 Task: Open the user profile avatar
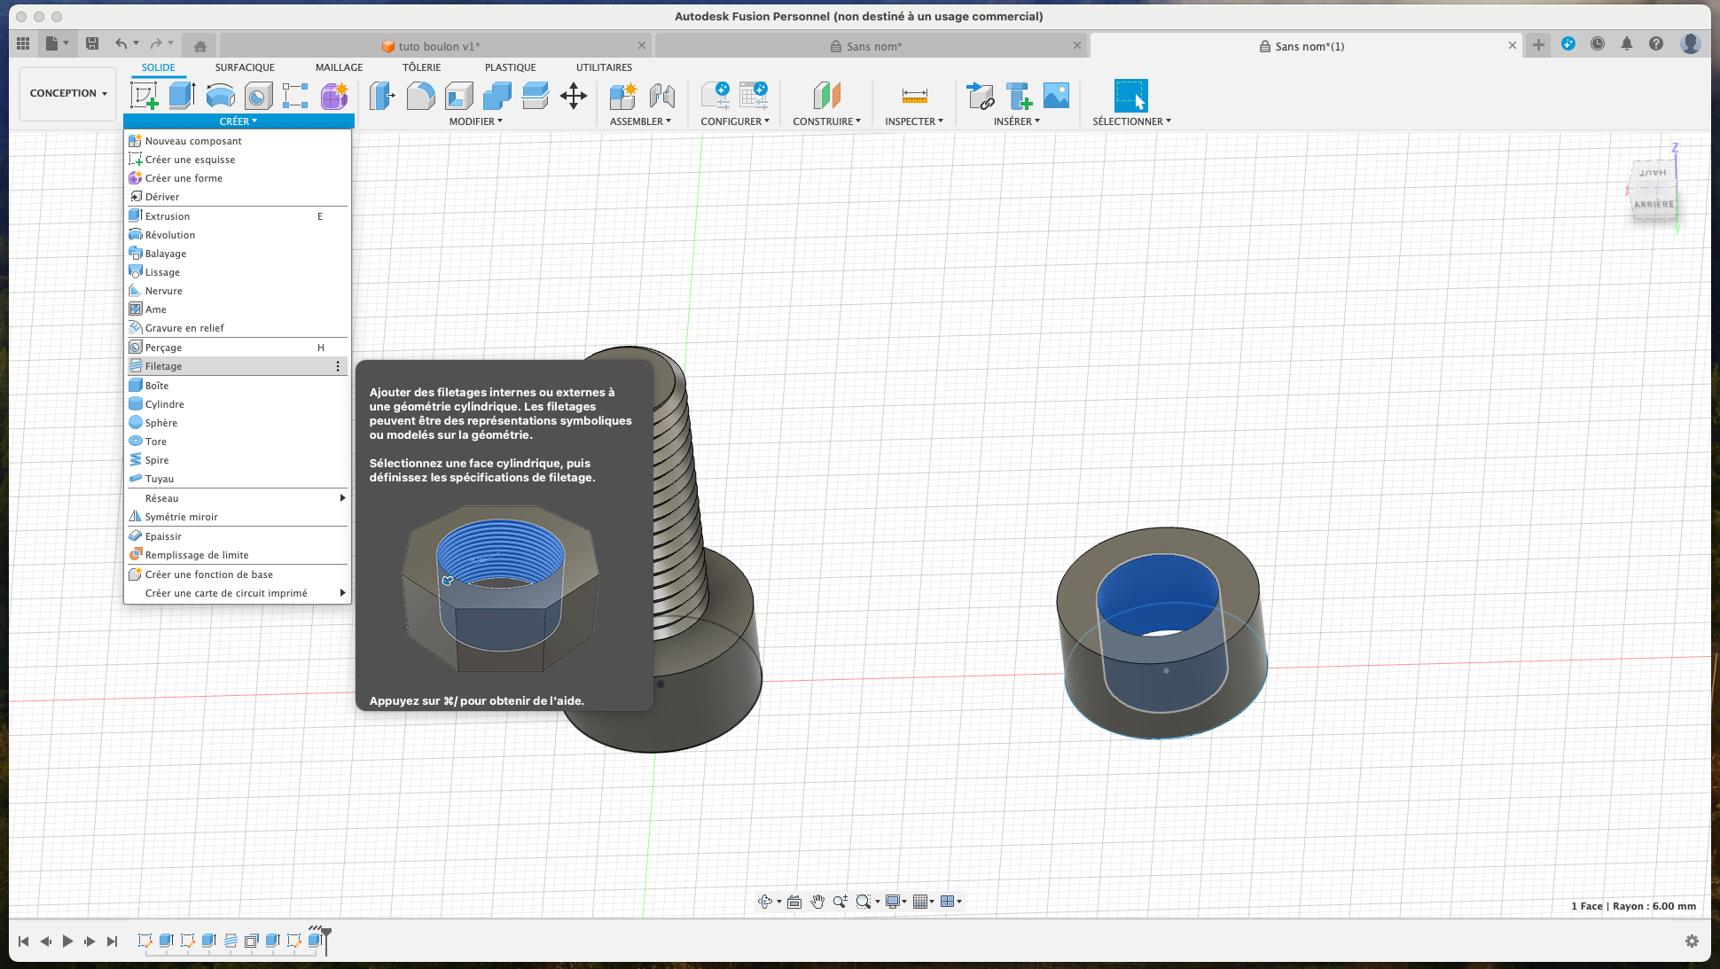click(x=1691, y=43)
